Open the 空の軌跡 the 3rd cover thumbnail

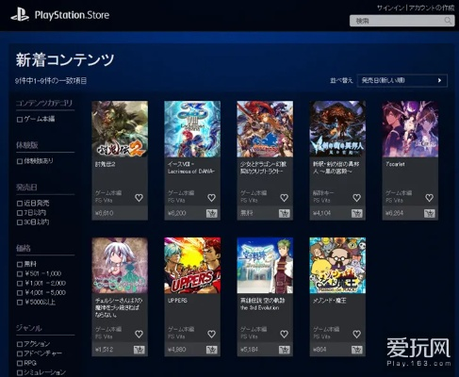point(265,265)
